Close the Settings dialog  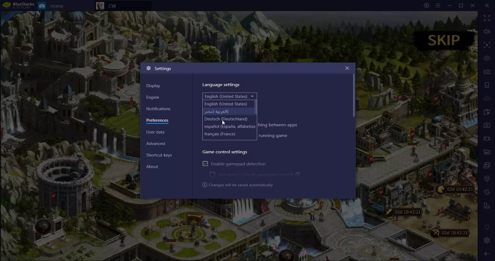point(347,68)
